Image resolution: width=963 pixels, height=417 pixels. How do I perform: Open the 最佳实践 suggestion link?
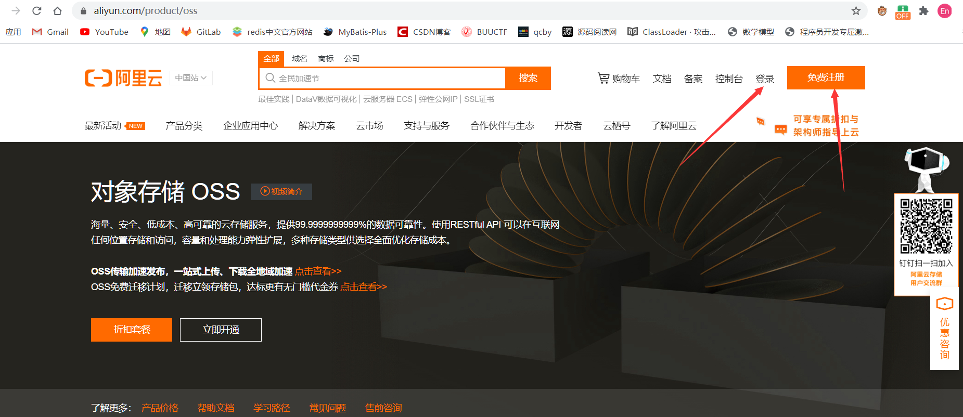click(274, 99)
